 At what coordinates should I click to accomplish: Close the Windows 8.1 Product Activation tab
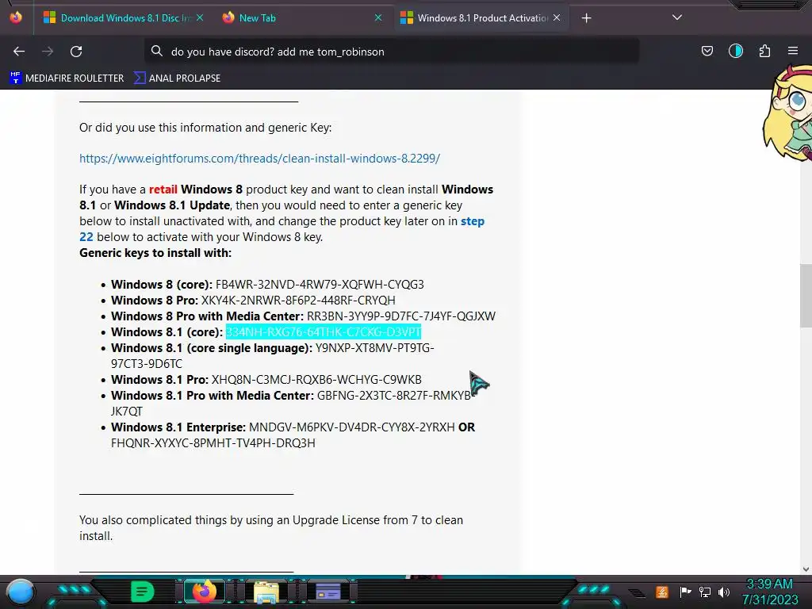pos(557,17)
